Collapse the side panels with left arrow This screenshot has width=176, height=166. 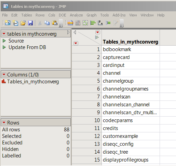coord(75,32)
